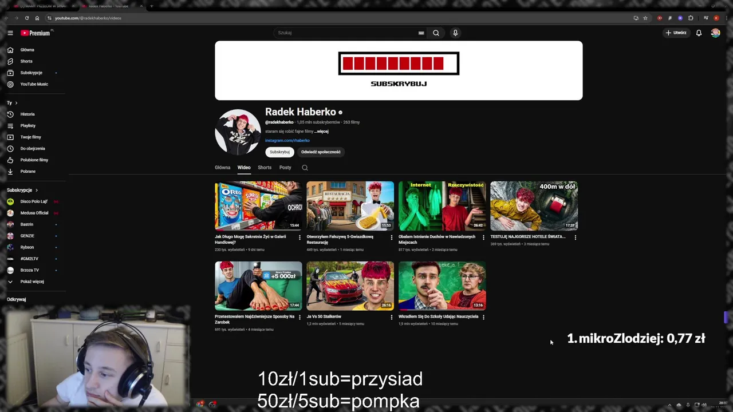
Task: Open the Ja Vs 50 Stalkerów thumbnail
Action: (350, 286)
